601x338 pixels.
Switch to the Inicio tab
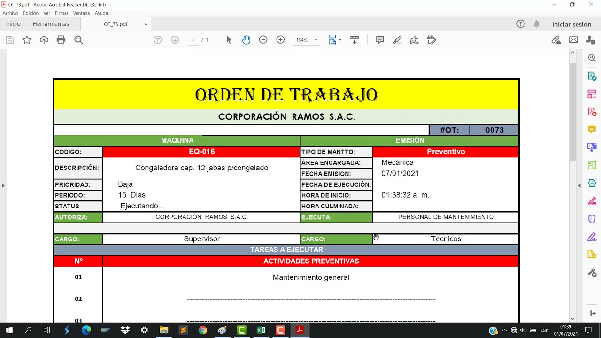click(13, 24)
